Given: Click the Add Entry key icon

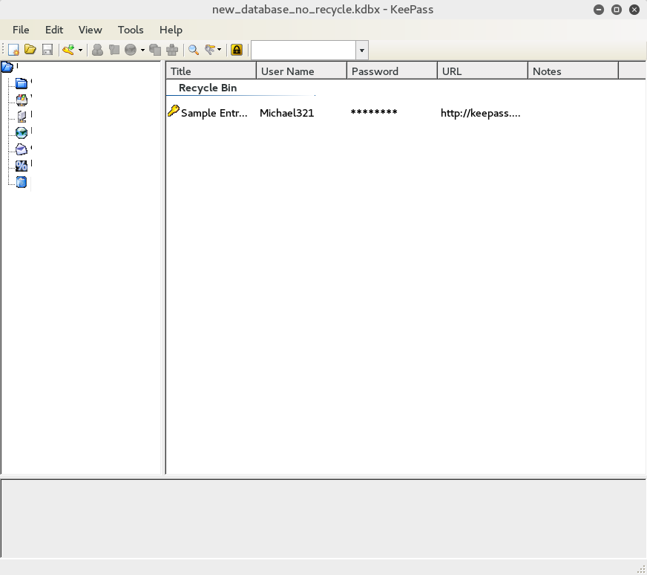Looking at the screenshot, I should [x=68, y=50].
